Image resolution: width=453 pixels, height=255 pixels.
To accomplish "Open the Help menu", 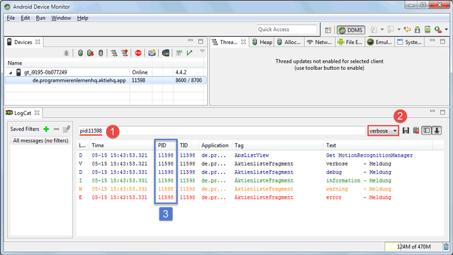I will [x=82, y=18].
